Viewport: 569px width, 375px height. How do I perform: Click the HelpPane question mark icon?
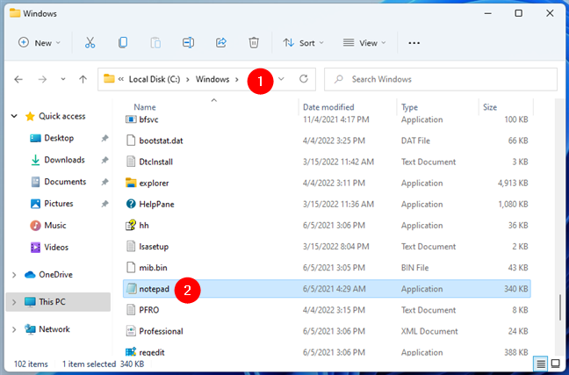click(131, 204)
